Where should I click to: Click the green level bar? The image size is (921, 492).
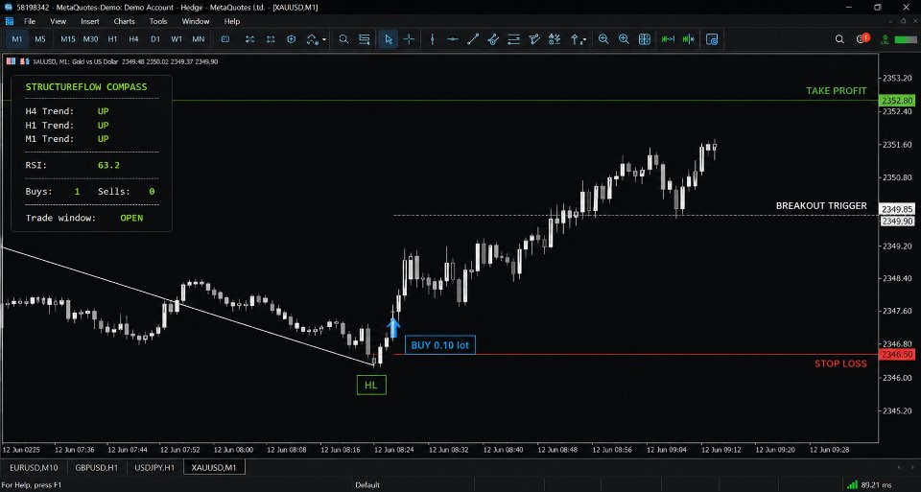click(x=905, y=39)
